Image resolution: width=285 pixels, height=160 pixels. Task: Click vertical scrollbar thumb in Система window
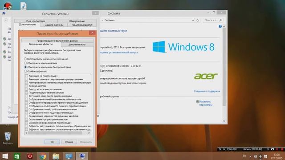[x=224, y=67]
